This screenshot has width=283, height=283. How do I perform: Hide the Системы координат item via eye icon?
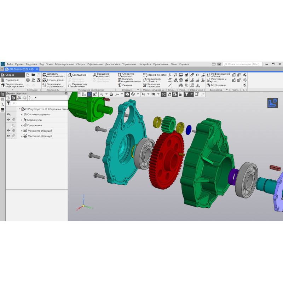8,114
